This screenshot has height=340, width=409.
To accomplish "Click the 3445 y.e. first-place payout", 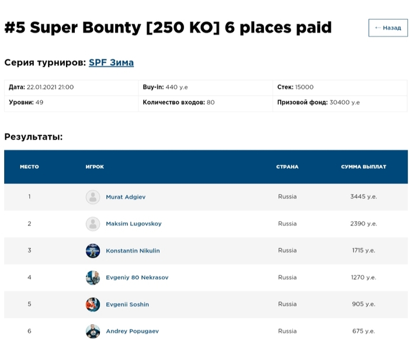I will click(363, 197).
